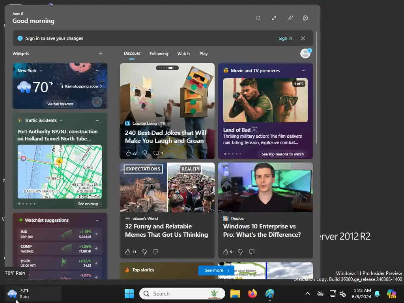
Task: Open Movie and TV premieres options menu
Action: point(303,70)
